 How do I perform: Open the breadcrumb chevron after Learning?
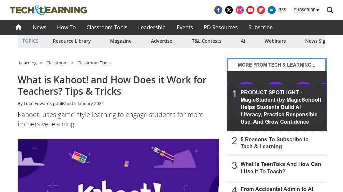[x=41, y=63]
